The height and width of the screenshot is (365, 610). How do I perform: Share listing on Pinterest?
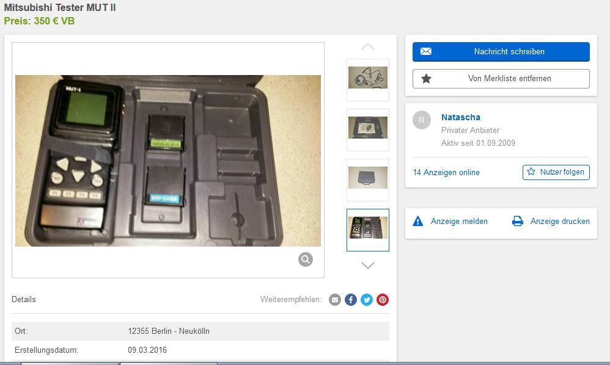383,300
